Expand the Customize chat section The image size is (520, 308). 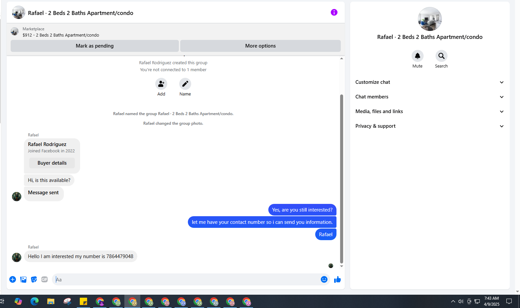(x=430, y=82)
